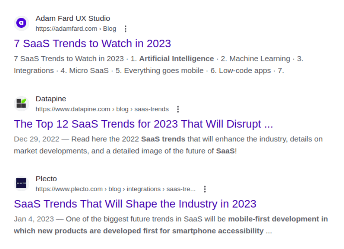344x249 pixels.
Task: Click the plecto.com blog integrations URL
Action: [x=116, y=189]
